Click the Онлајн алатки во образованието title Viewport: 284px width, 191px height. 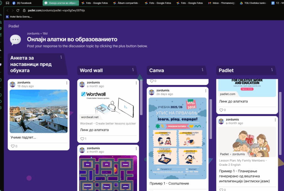[72, 39]
